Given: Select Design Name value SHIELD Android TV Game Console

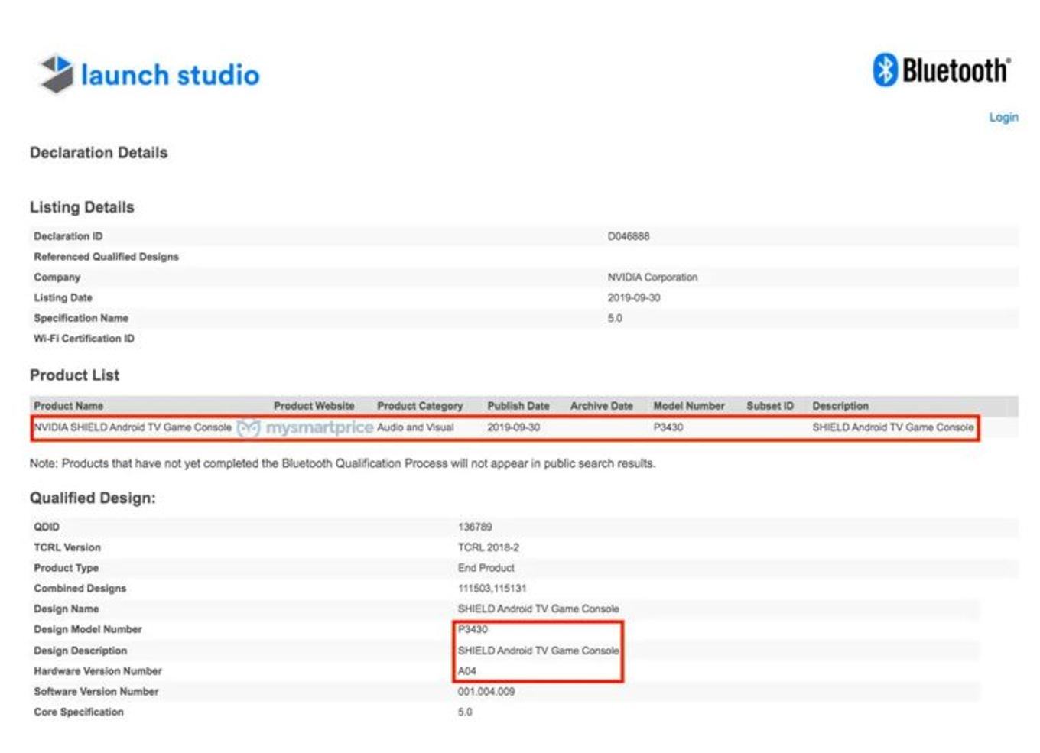Looking at the screenshot, I should [x=538, y=609].
